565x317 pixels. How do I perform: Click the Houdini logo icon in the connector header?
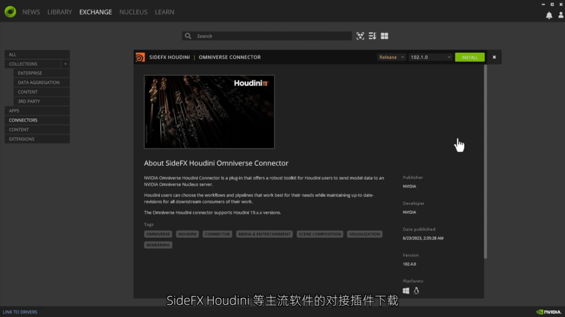pos(140,57)
